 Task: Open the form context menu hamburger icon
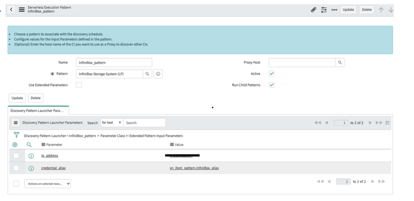[22, 10]
